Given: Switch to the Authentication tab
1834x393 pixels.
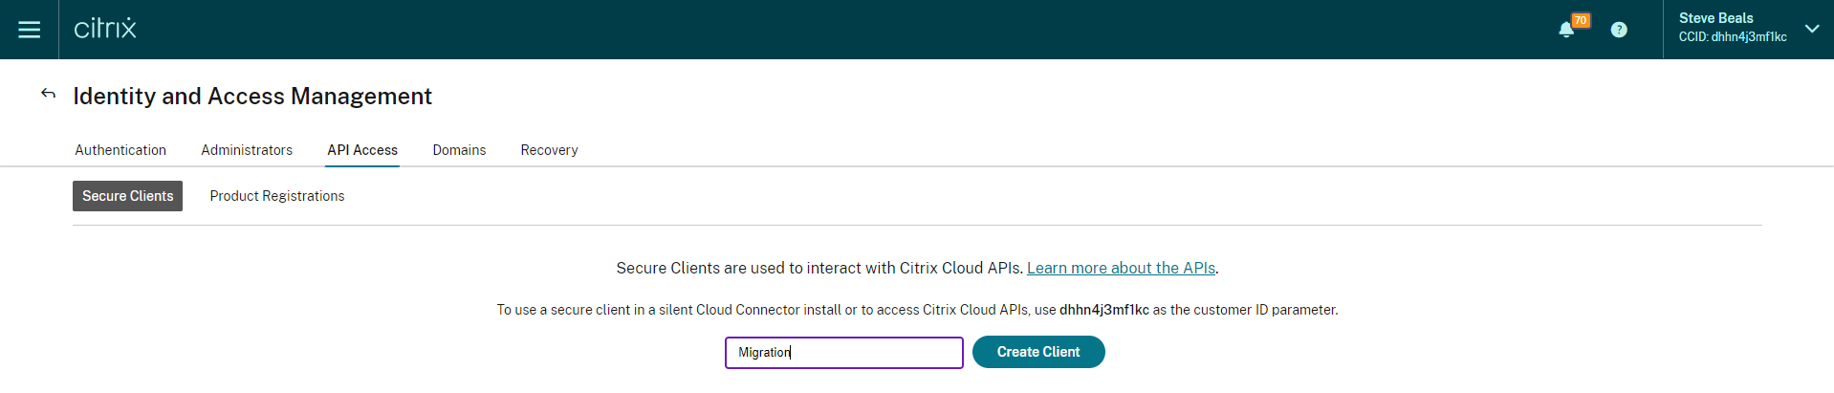Looking at the screenshot, I should [120, 150].
